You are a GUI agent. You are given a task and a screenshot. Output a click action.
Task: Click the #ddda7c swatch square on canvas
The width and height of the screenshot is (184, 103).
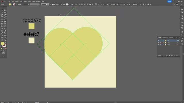[32, 26]
